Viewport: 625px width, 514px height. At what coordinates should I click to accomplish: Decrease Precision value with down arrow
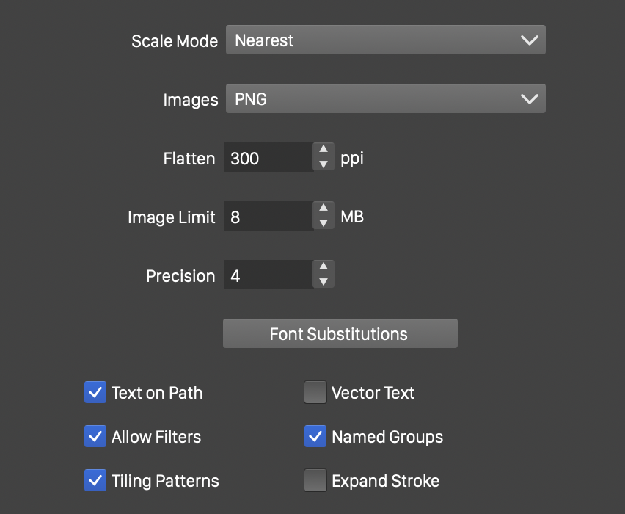tap(324, 282)
